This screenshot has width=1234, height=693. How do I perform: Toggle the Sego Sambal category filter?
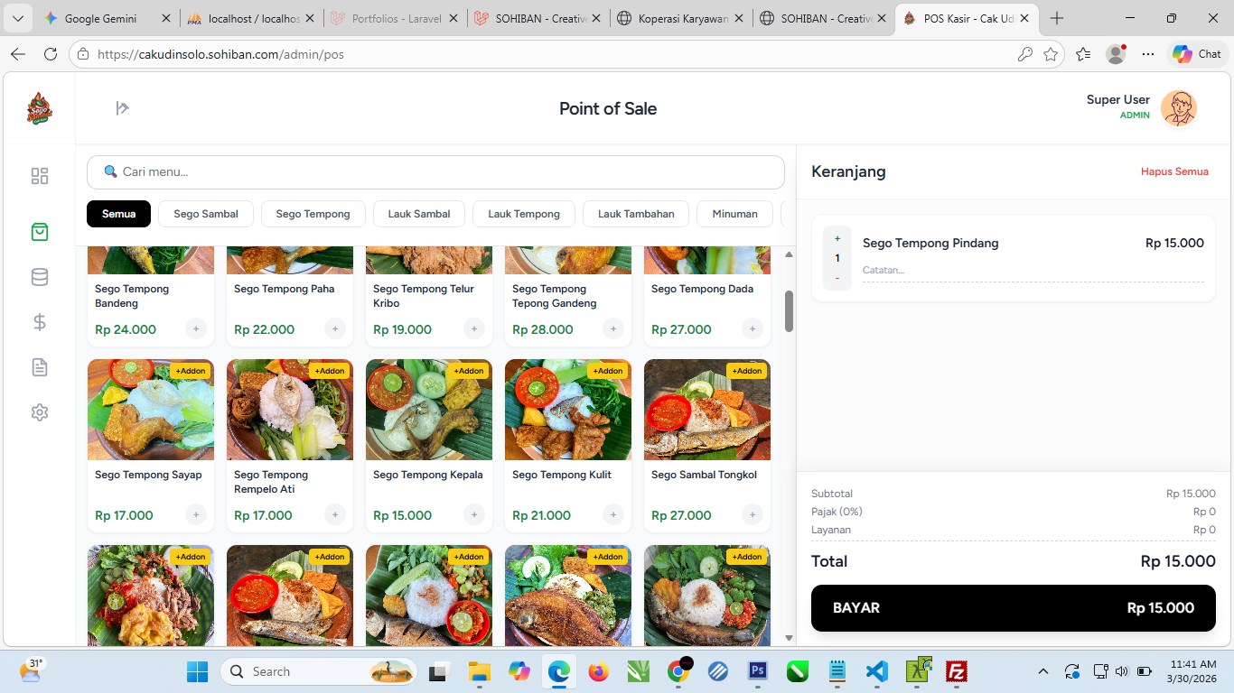(205, 214)
